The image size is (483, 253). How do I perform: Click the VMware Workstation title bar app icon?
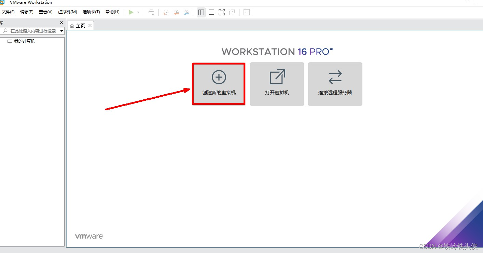(x=2, y=2)
